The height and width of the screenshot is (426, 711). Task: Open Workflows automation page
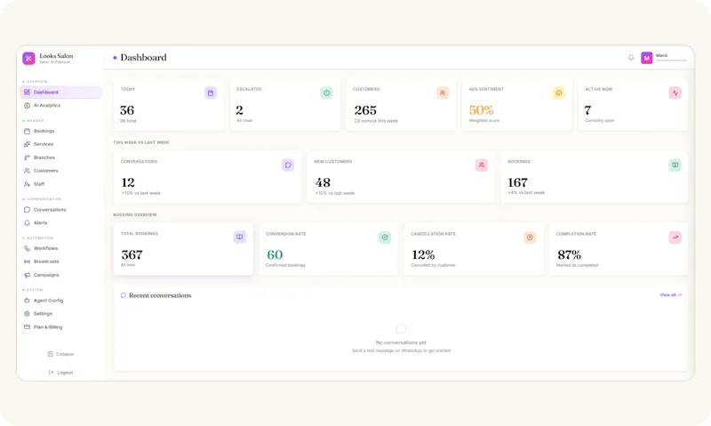pyautogui.click(x=60, y=248)
